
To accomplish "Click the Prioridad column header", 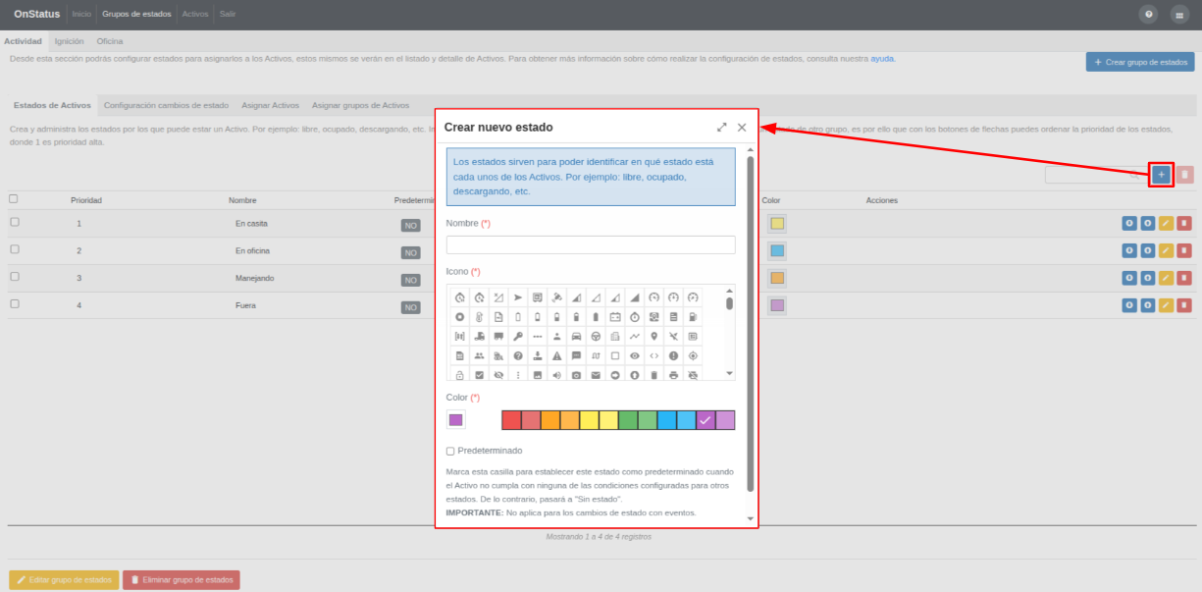I will click(86, 200).
